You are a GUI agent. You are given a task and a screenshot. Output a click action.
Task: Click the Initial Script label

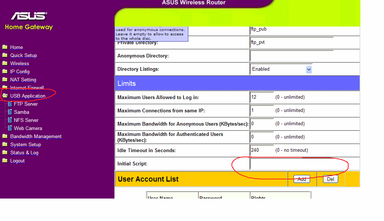point(132,164)
